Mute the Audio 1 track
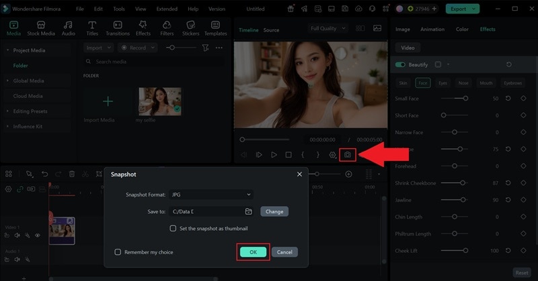 click(x=17, y=259)
